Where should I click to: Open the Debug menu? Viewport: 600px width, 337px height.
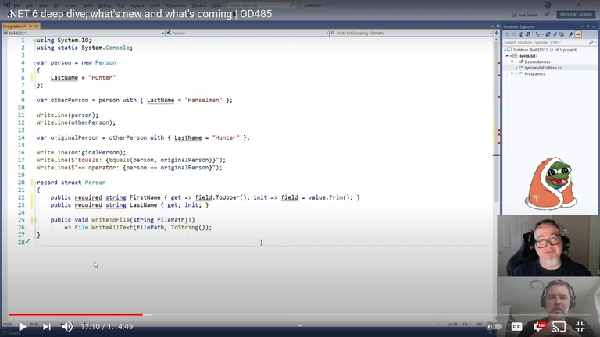coord(105,5)
